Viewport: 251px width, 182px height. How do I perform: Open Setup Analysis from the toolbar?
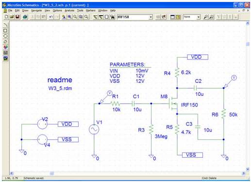(172, 17)
